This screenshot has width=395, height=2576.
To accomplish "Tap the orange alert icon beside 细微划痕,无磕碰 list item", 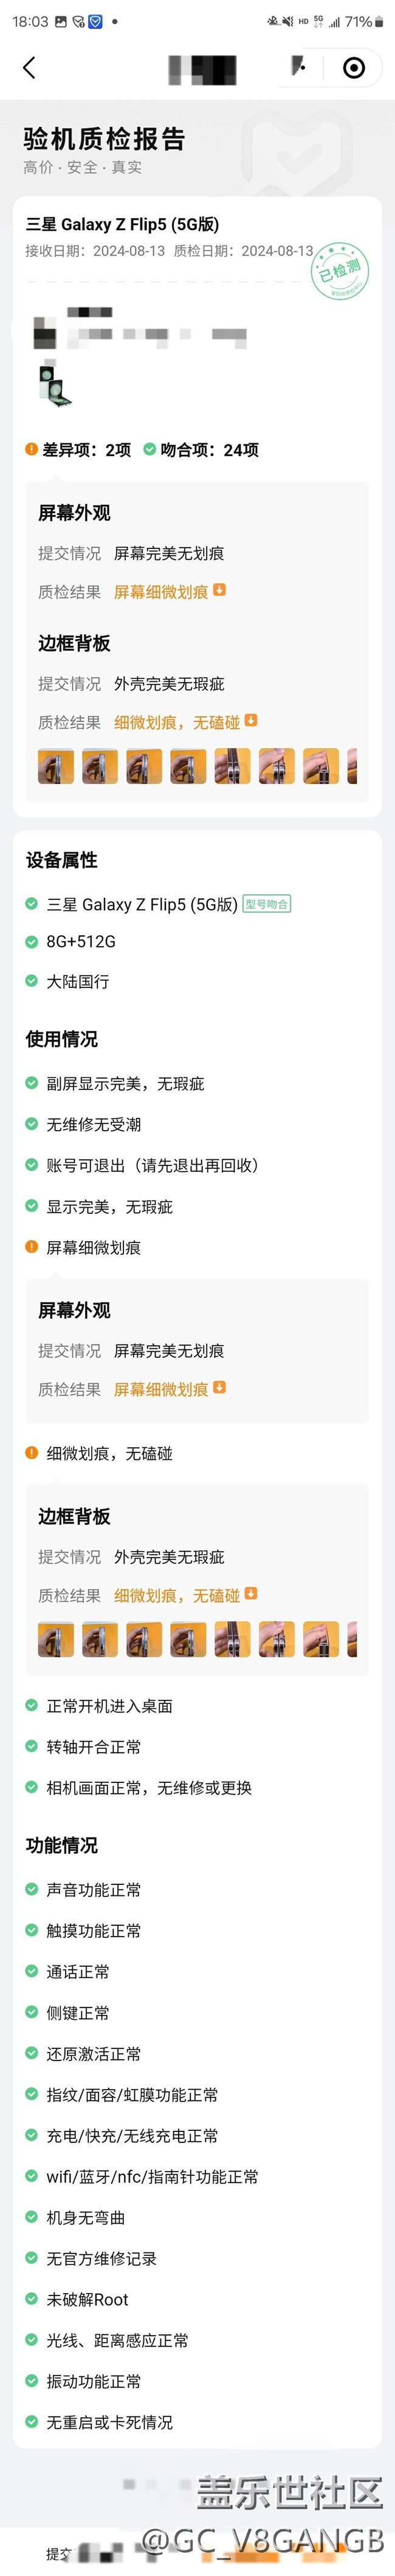I will click(31, 1452).
